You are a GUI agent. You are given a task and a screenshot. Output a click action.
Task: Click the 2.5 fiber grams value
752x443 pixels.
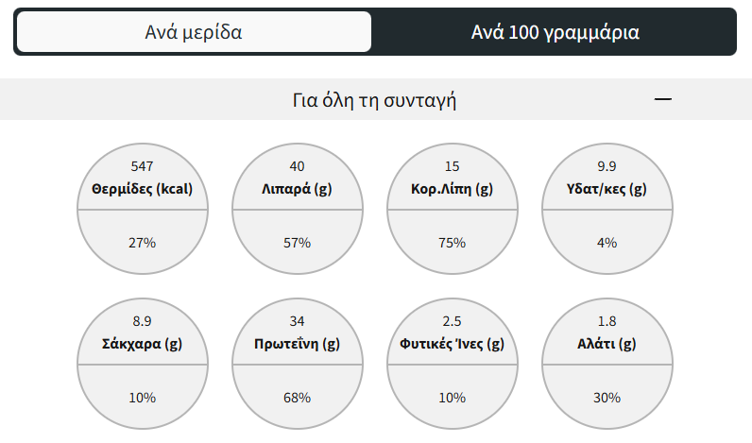coord(452,321)
